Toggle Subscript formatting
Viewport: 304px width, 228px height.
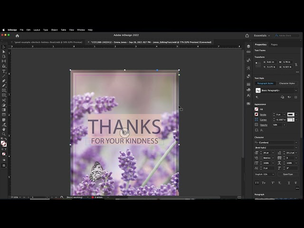[280, 183]
